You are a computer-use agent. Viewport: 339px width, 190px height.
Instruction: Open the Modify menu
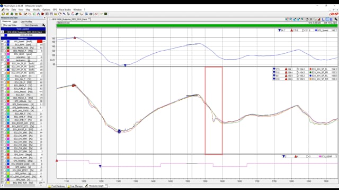(x=36, y=9)
